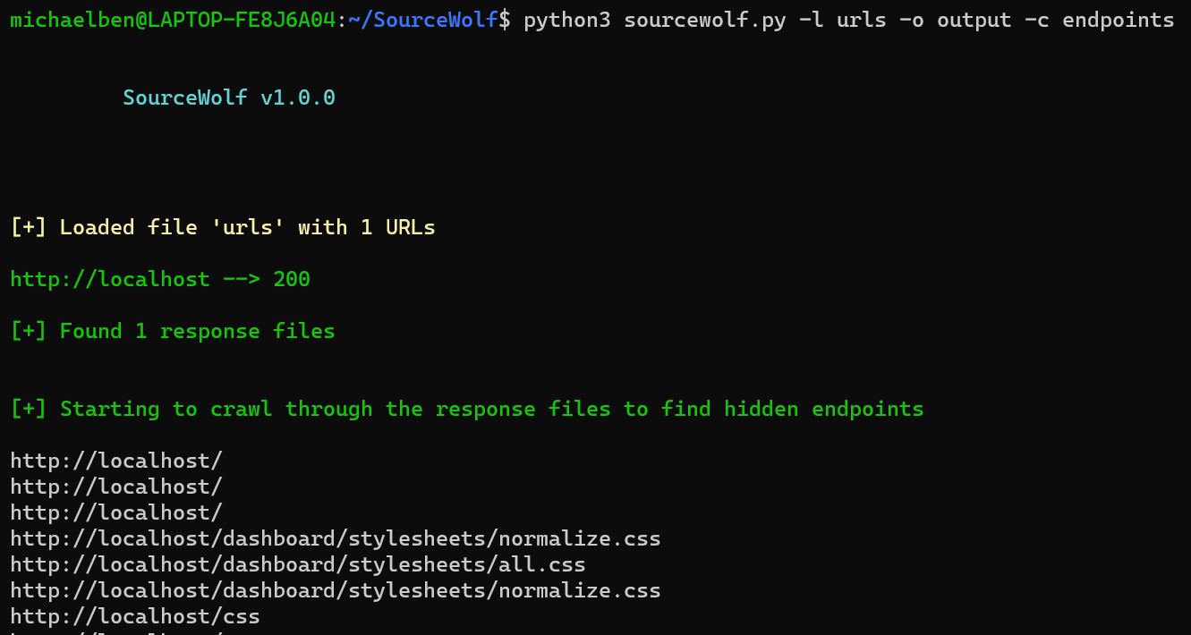Open the second normalize.css stylesheet URL
Screen dimensions: 1191x635
(x=336, y=591)
